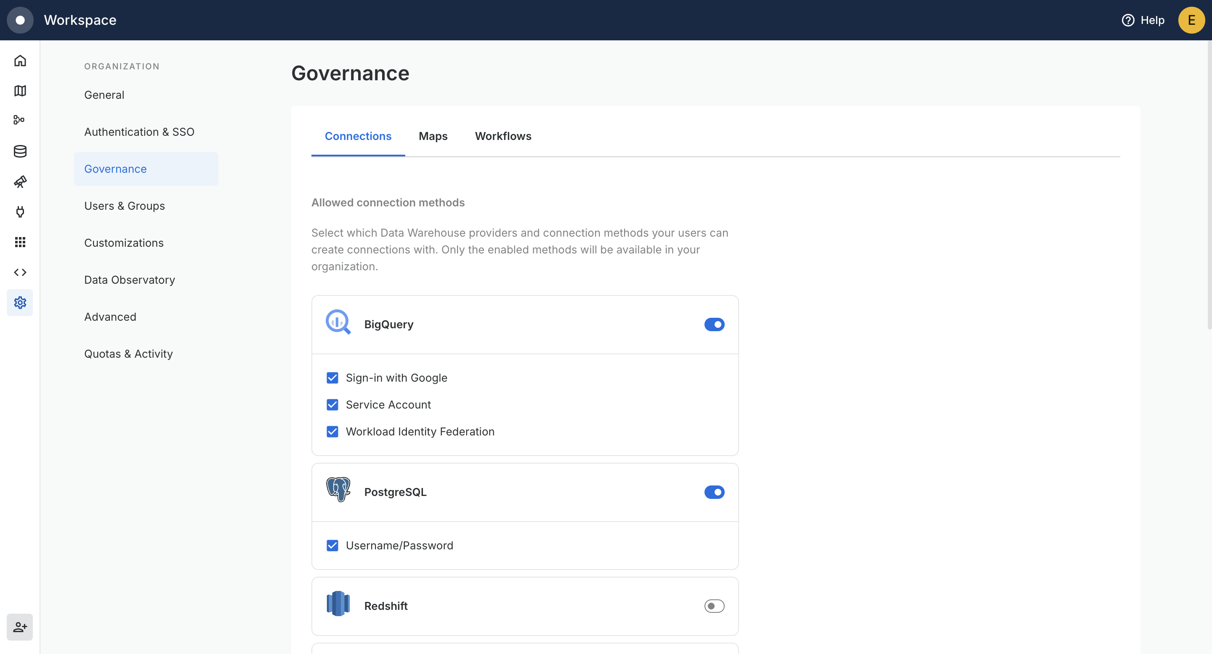This screenshot has width=1212, height=654.
Task: Switch to the Maps tab
Action: pos(433,136)
